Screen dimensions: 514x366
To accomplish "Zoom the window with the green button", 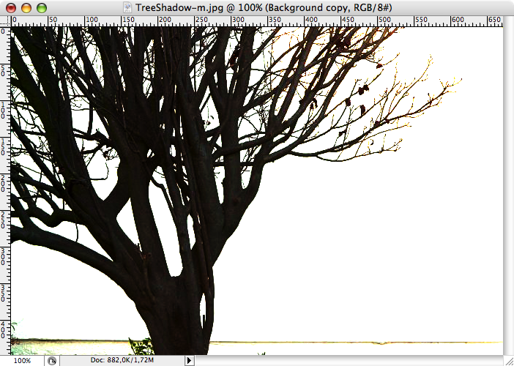I will (x=41, y=7).
